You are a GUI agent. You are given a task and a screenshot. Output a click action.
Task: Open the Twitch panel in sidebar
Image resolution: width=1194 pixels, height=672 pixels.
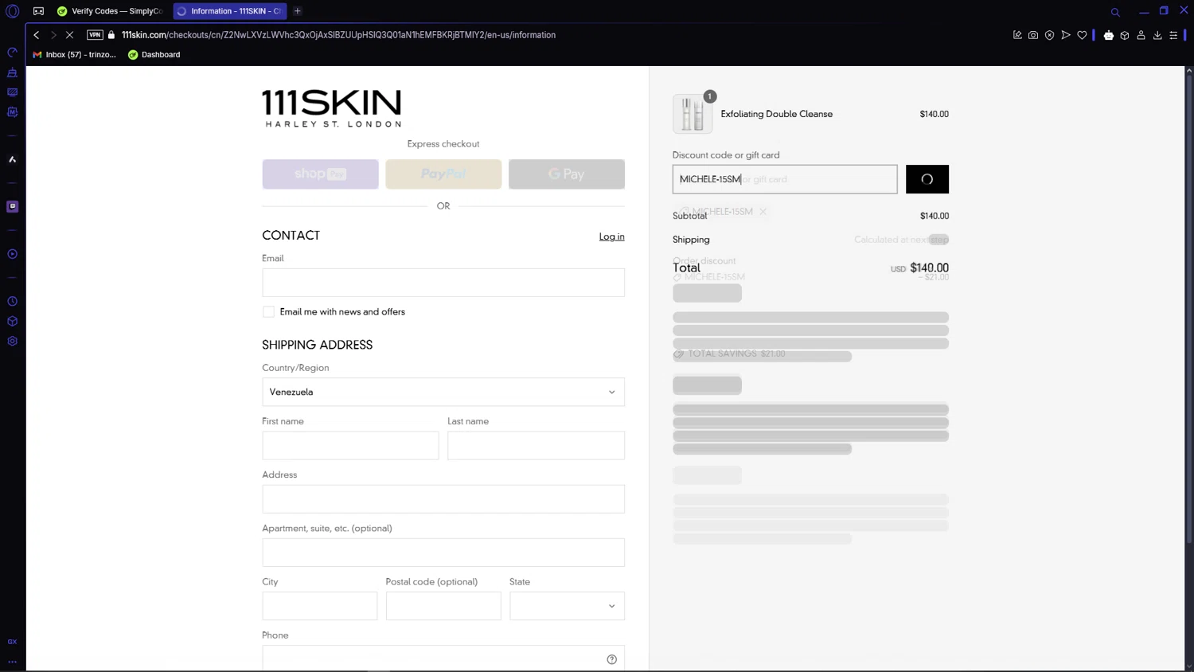point(13,206)
